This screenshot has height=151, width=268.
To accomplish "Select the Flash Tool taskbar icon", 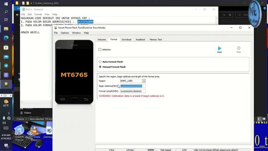I will point(6,84).
